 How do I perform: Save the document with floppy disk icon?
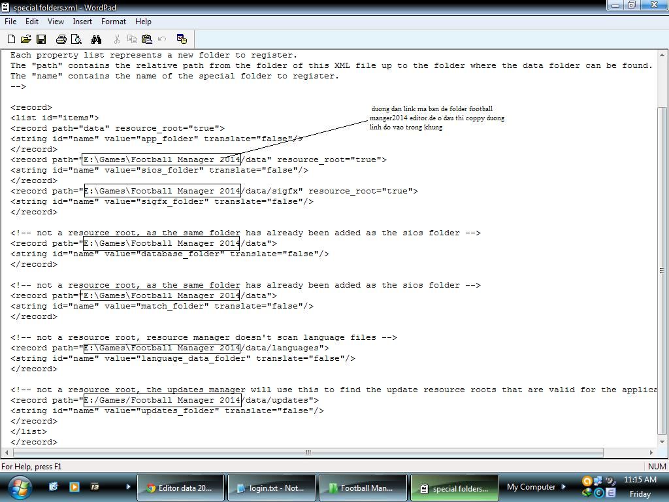(x=41, y=39)
